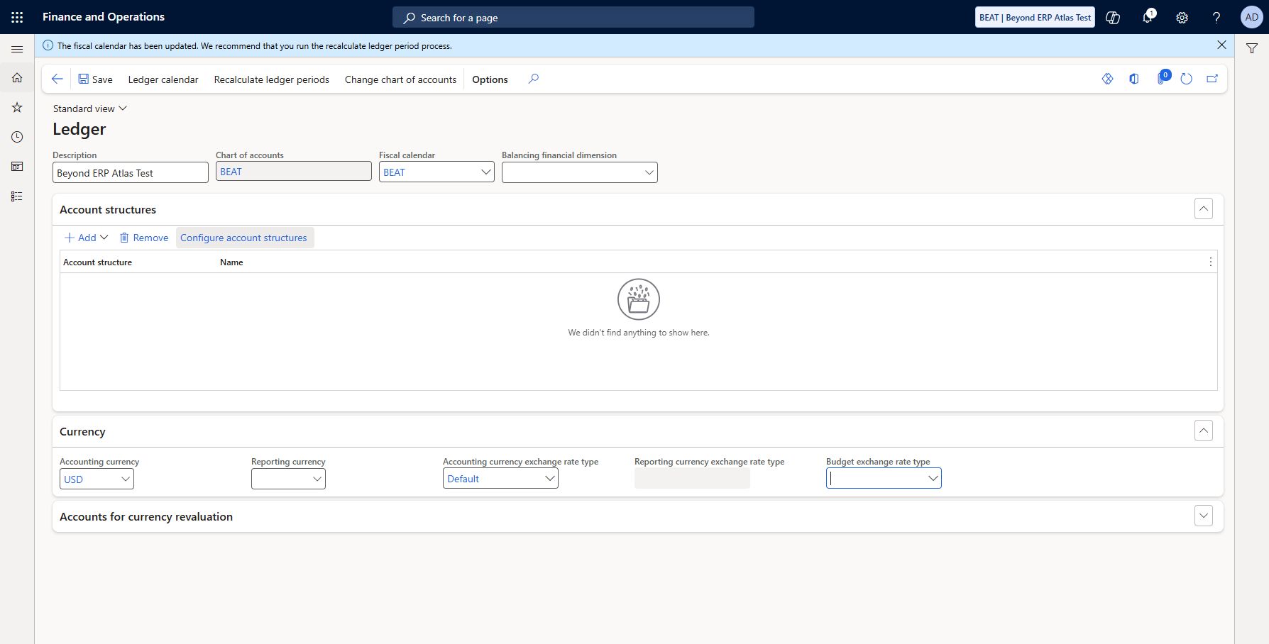This screenshot has height=644, width=1269.
Task: Collapse the Account structures section
Action: [x=1204, y=209]
